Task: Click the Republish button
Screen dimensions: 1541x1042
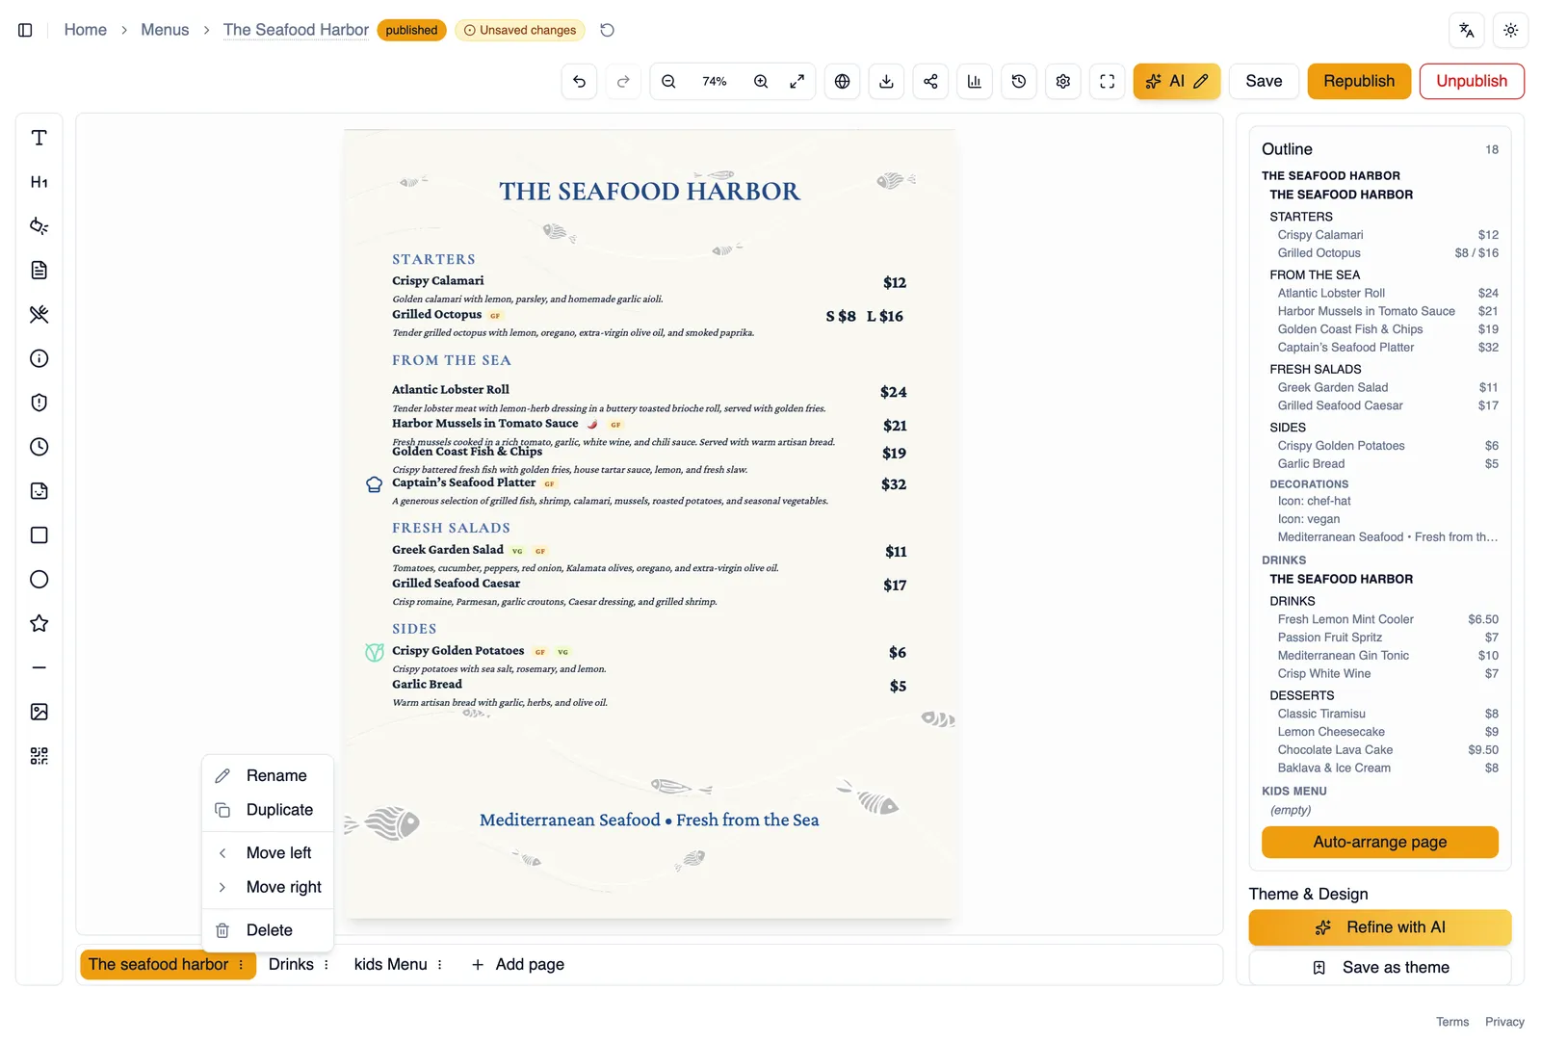Action: coord(1359,81)
